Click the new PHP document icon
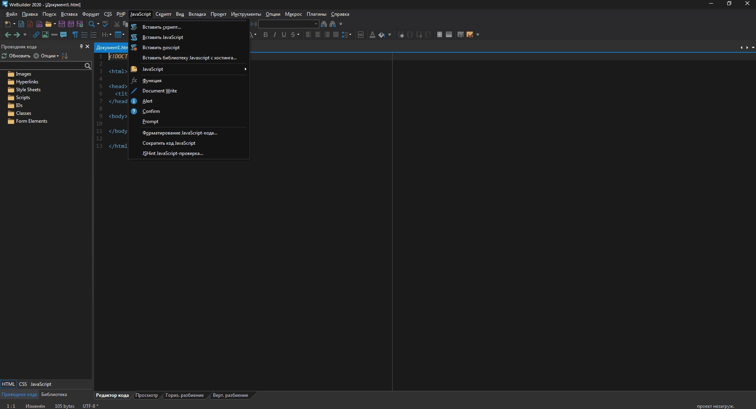This screenshot has width=756, height=409. tap(39, 24)
